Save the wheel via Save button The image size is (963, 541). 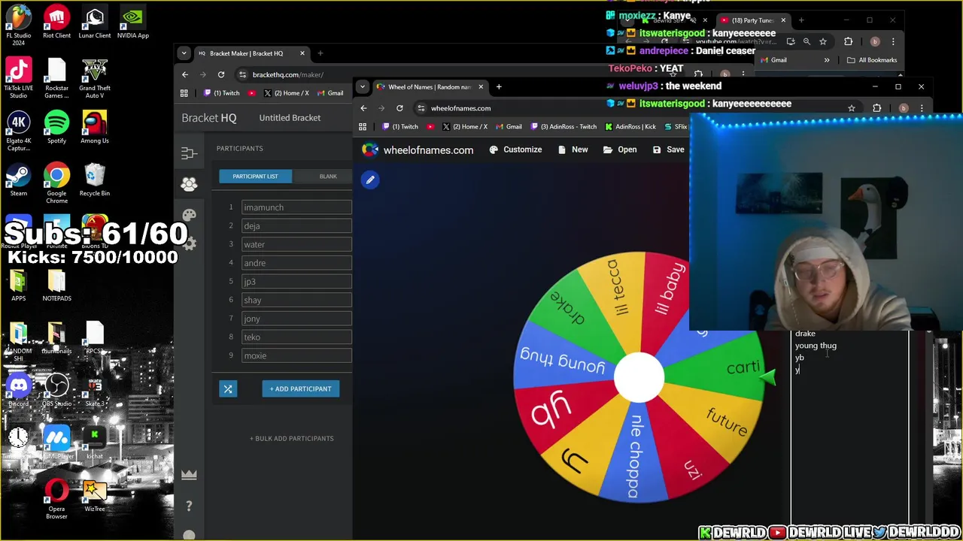pyautogui.click(x=668, y=150)
